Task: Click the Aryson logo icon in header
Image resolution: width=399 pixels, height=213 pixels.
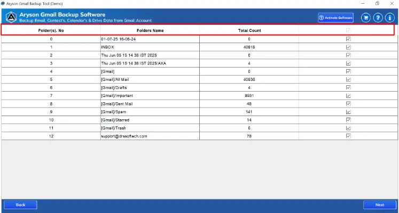Action: click(11, 18)
